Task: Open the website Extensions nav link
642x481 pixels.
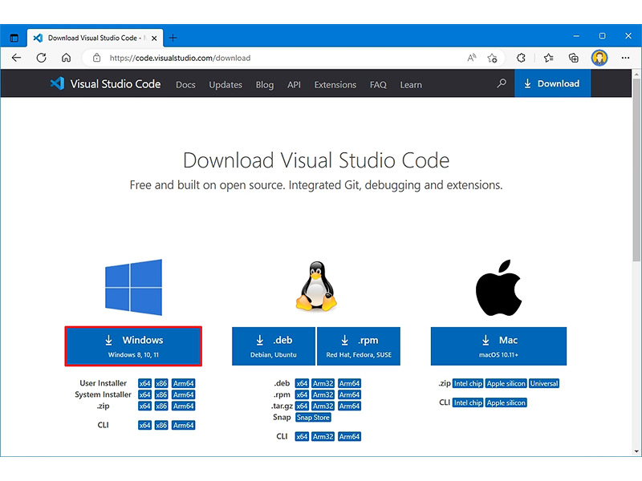Action: (335, 85)
